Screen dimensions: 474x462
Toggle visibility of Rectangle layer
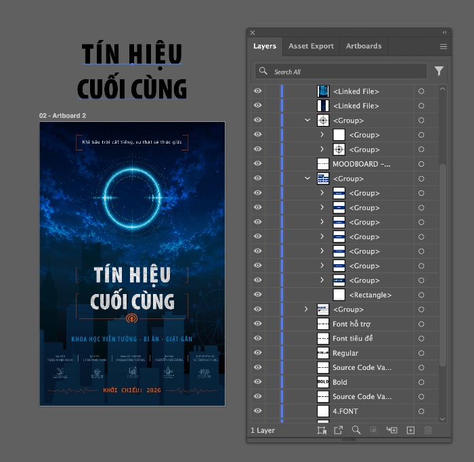point(257,294)
